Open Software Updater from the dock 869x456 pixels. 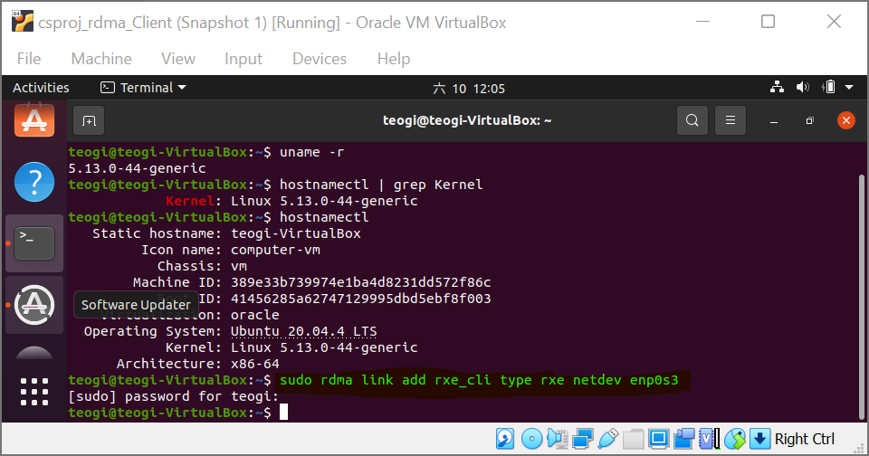34,305
